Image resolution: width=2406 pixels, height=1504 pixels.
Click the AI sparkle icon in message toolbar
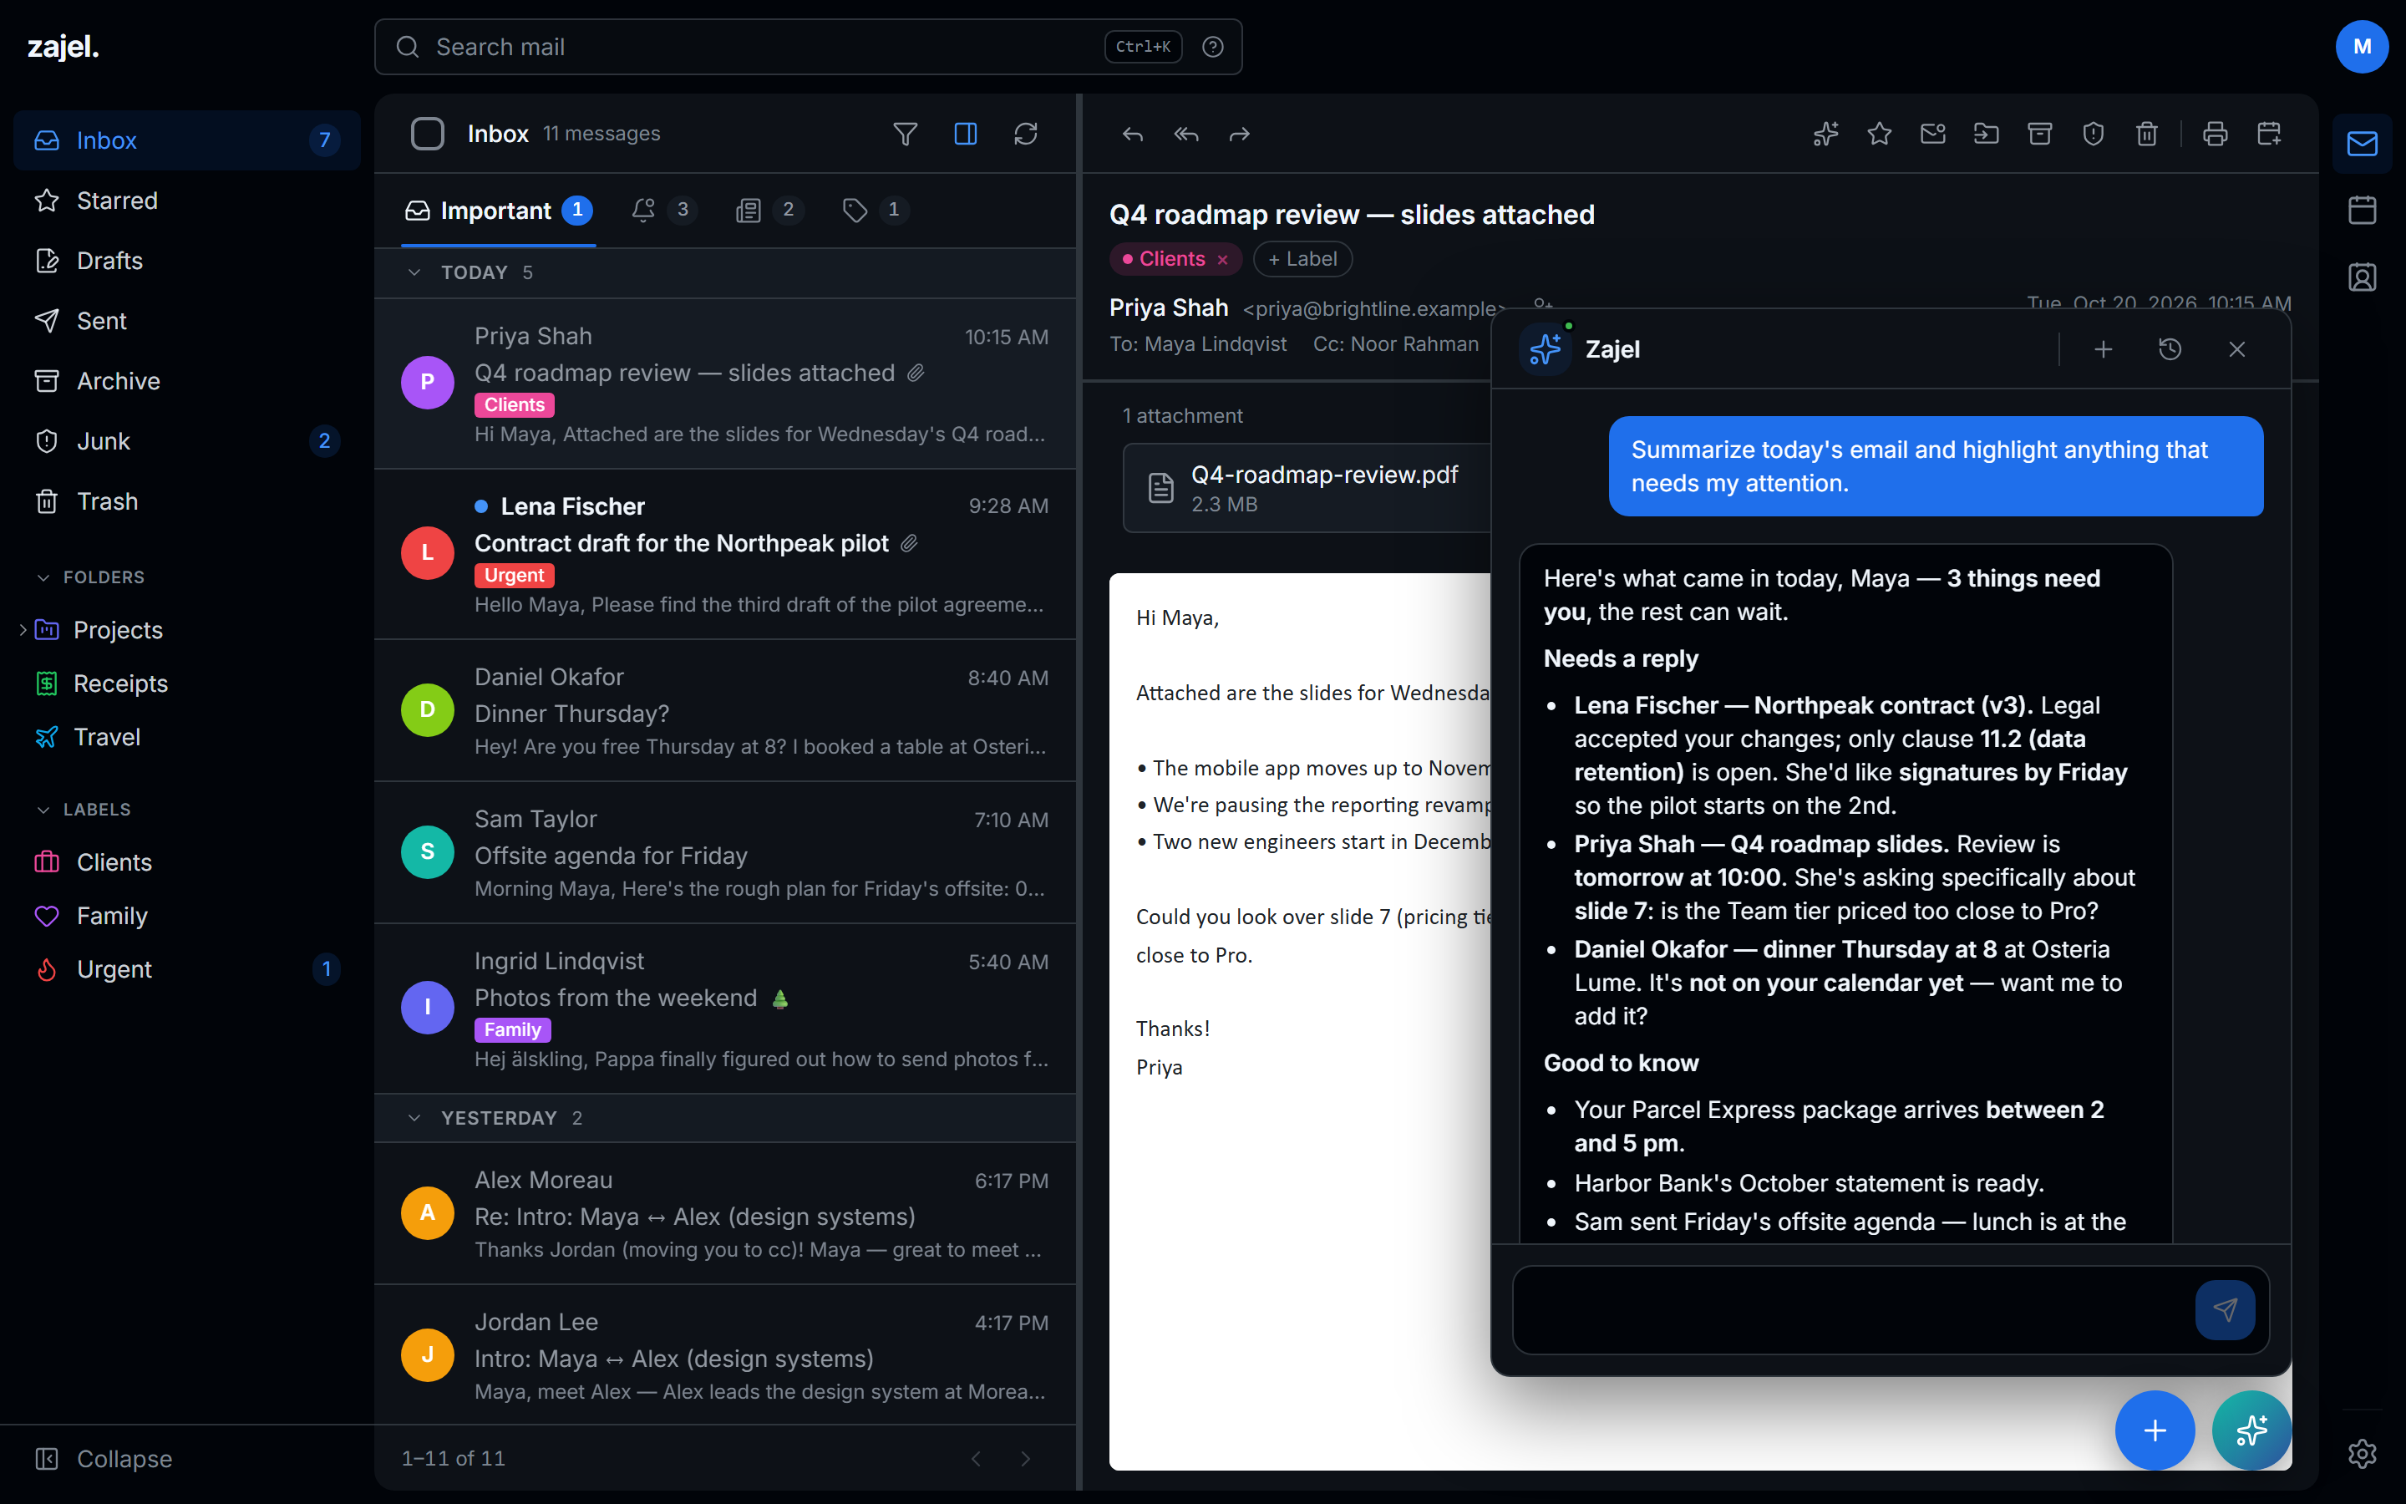coord(1825,134)
